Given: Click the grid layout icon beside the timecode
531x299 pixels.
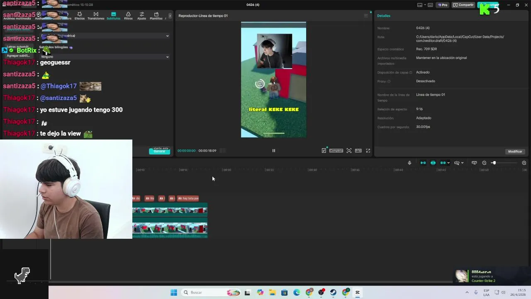Looking at the screenshot, I should 222,151.
